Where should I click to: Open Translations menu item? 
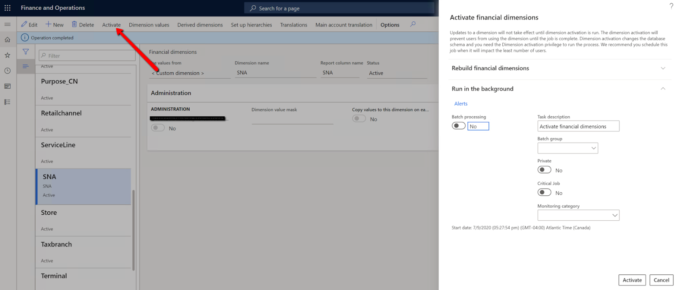pyautogui.click(x=294, y=25)
